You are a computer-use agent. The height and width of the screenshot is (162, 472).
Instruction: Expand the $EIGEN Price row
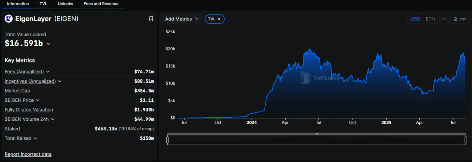pos(38,100)
